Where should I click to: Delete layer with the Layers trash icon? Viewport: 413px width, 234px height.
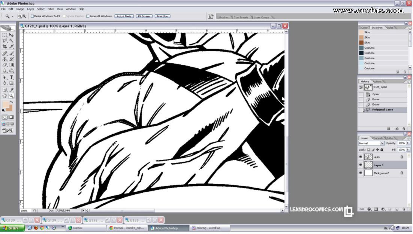click(404, 209)
